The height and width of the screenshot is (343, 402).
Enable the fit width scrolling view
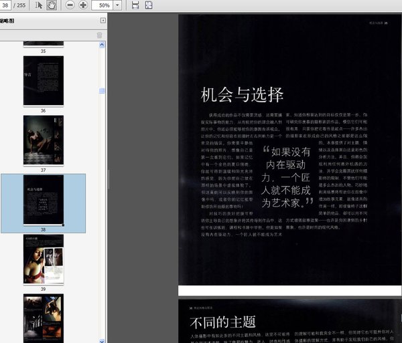point(135,5)
